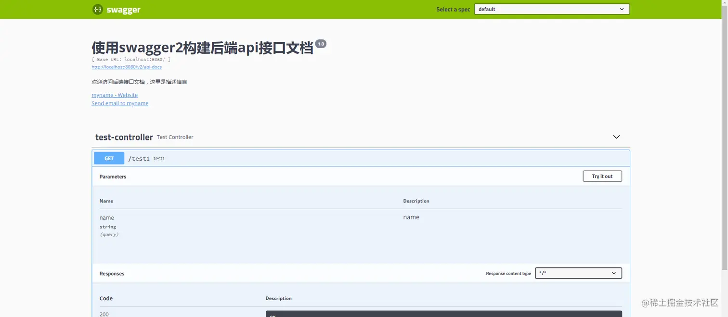Viewport: 728px width, 317px height.
Task: Open the Response content type dropdown
Action: tap(578, 273)
